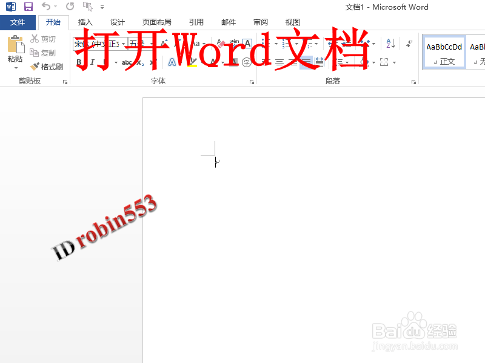485x363 pixels.
Task: Click 复制 (Copy) icon
Action: point(34,53)
